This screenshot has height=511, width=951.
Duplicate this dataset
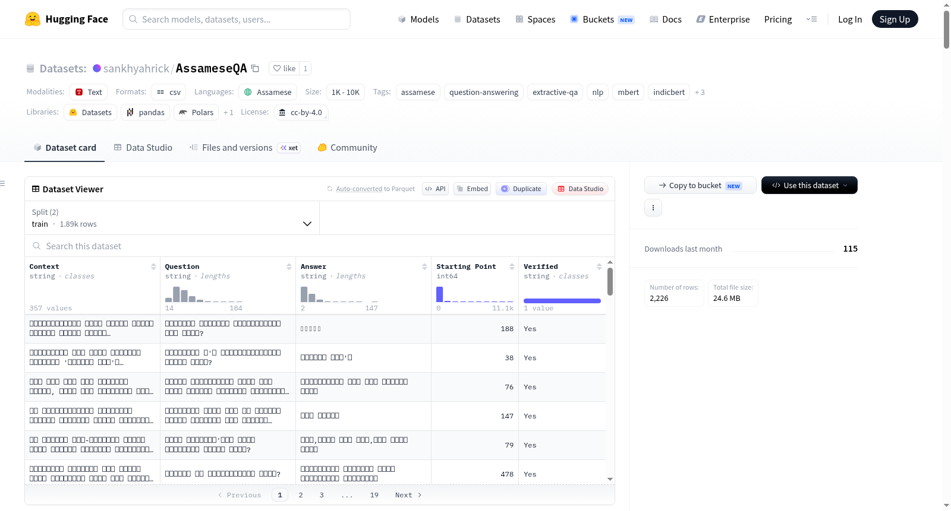[x=521, y=189]
